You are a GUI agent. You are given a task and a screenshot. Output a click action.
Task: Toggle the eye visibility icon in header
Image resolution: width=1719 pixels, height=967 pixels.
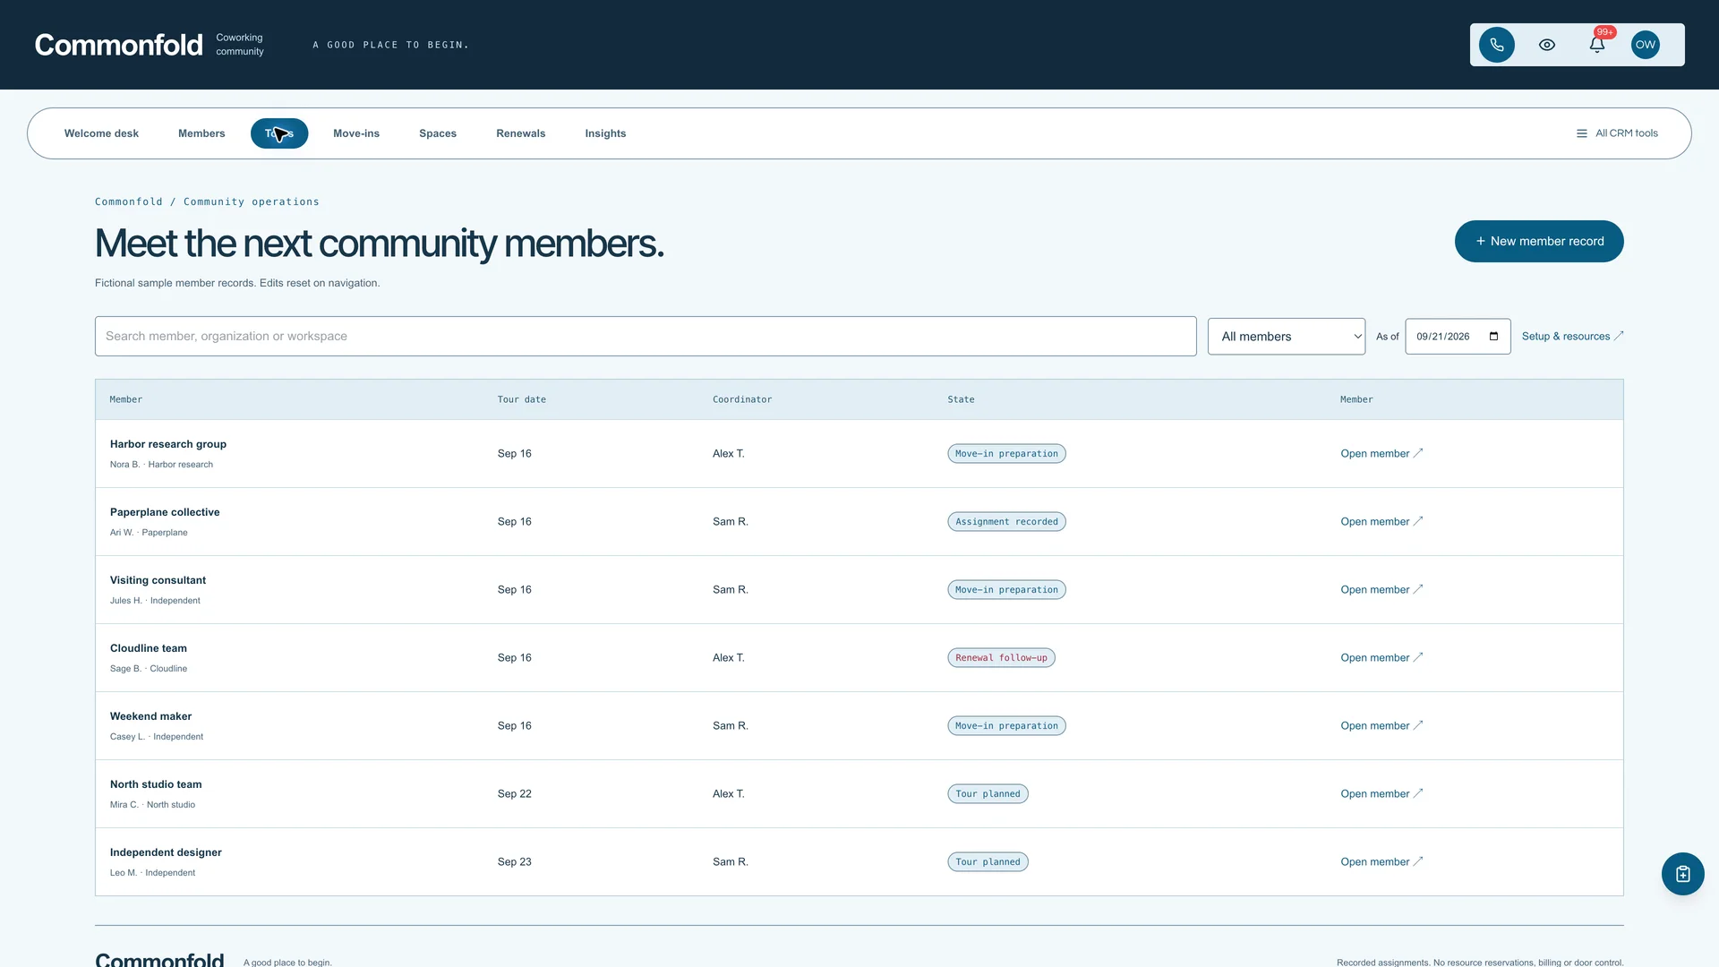(1546, 45)
